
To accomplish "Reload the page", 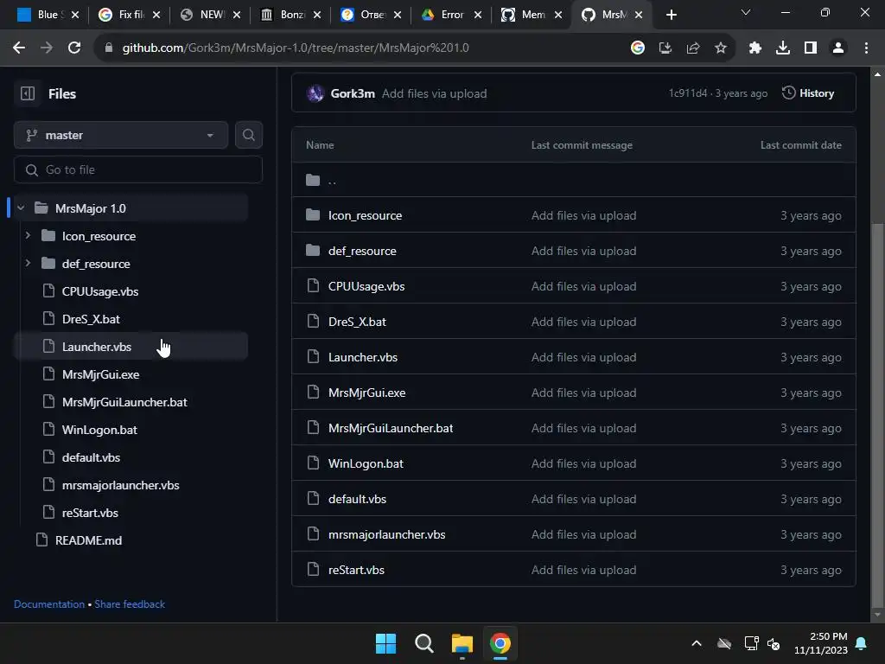I will (74, 48).
